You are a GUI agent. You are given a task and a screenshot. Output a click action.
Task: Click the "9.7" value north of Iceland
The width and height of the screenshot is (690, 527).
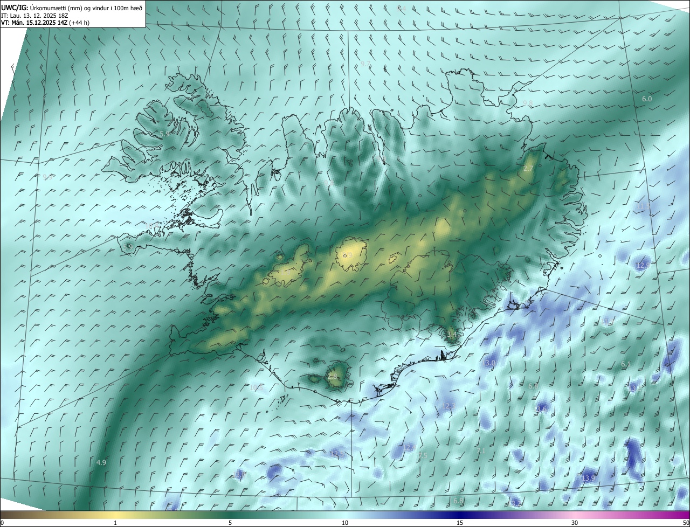[365, 64]
